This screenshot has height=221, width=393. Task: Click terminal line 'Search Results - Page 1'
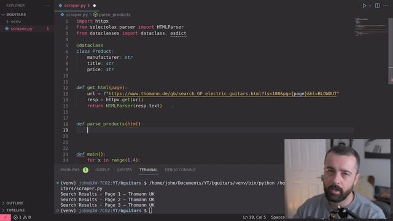tap(107, 194)
